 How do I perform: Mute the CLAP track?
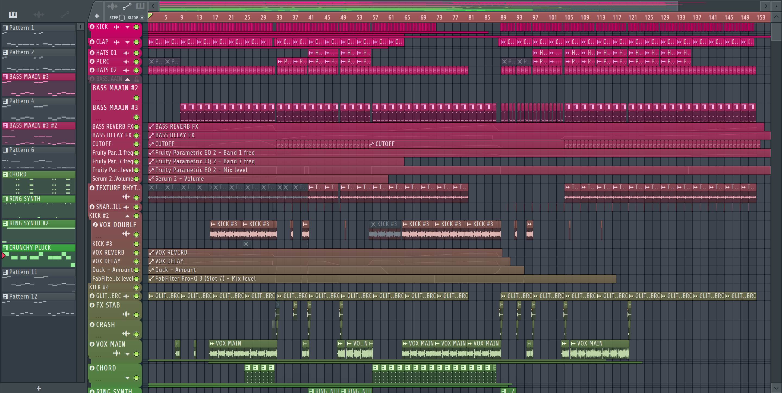pyautogui.click(x=137, y=42)
